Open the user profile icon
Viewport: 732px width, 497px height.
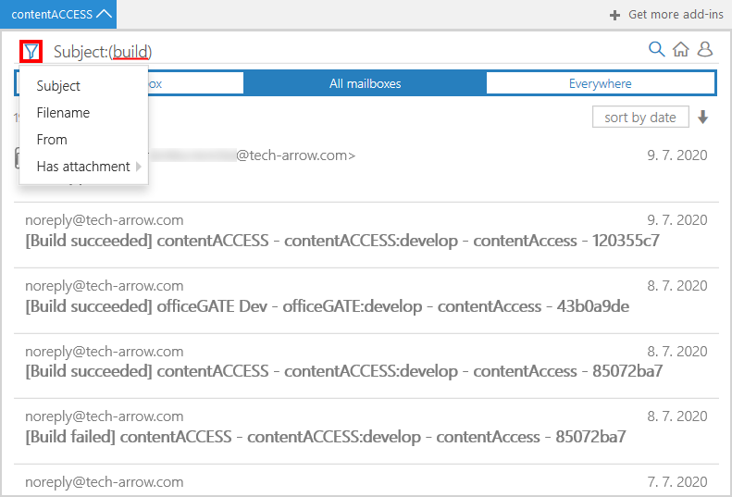tap(705, 49)
